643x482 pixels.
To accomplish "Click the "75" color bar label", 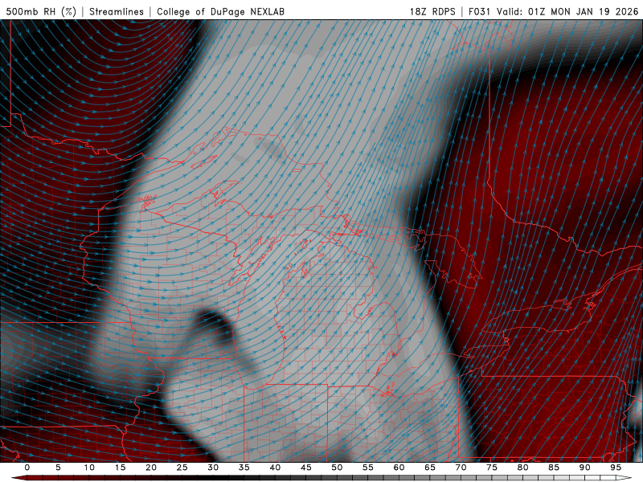I will (492, 468).
